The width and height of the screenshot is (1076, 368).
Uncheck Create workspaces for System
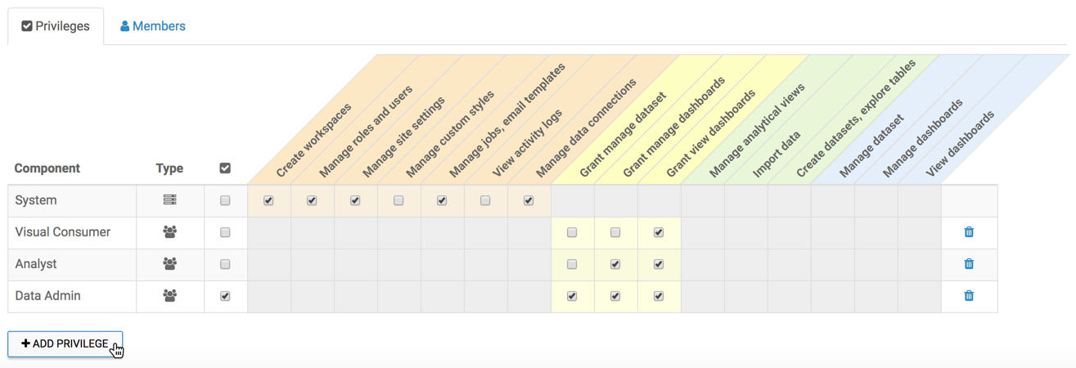(268, 200)
